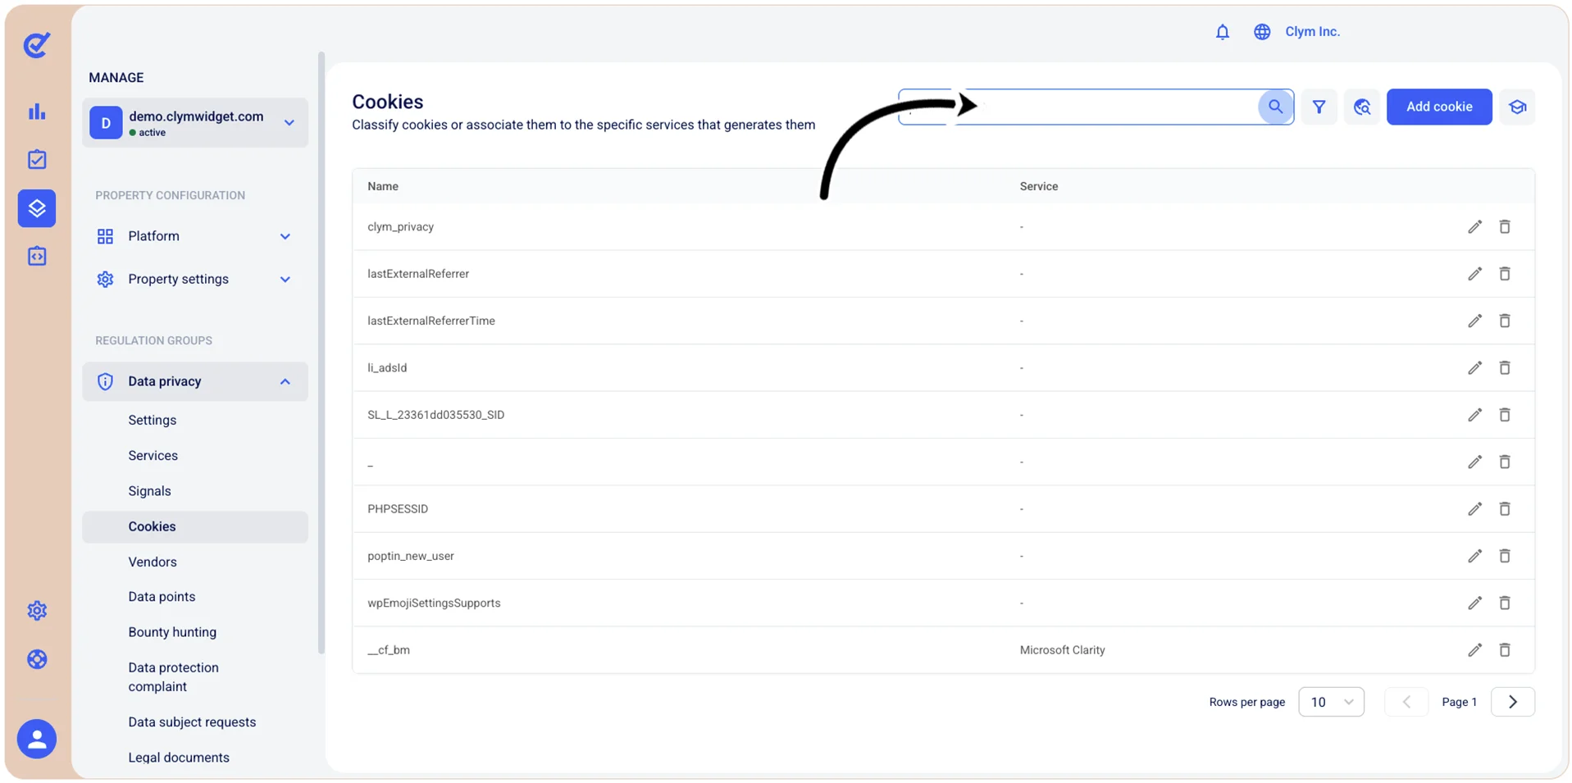Open the code snippet icon in sidebar

(x=37, y=257)
